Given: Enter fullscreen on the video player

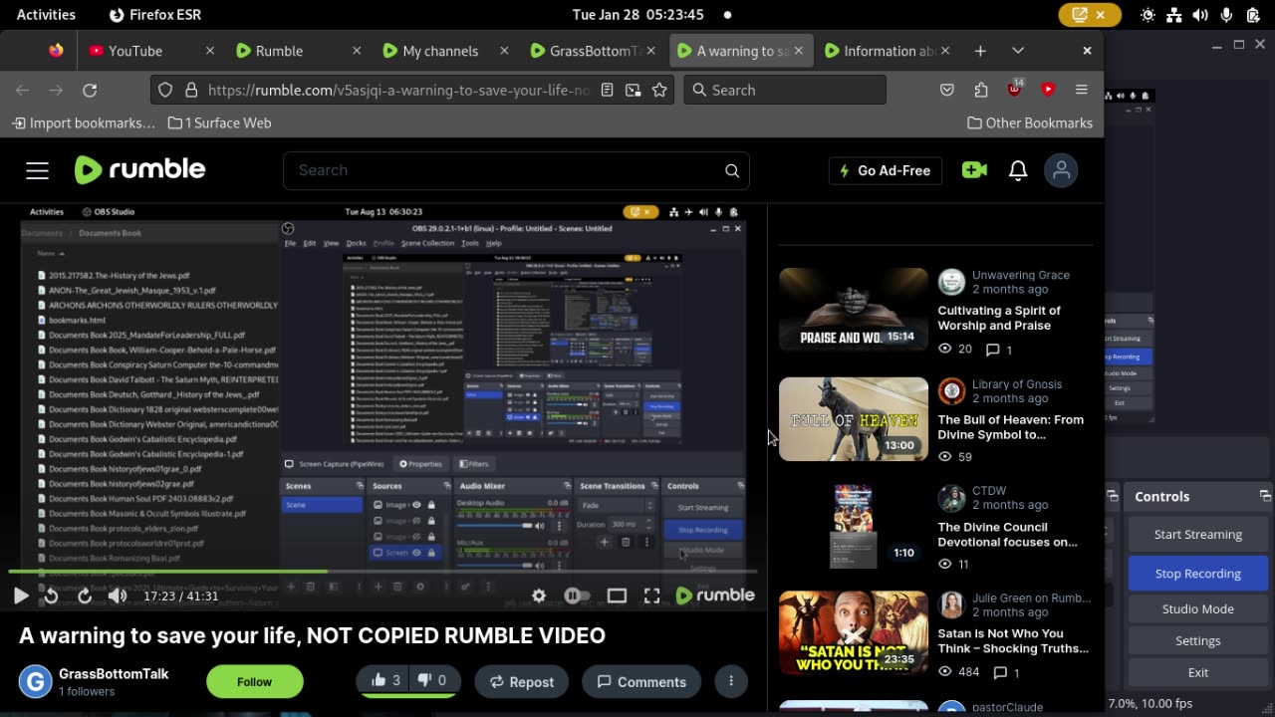Looking at the screenshot, I should [x=651, y=596].
